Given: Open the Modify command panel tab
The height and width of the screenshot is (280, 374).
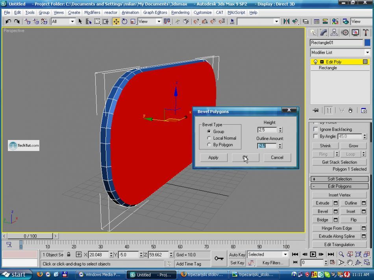Looking at the screenshot, I should (324, 33).
